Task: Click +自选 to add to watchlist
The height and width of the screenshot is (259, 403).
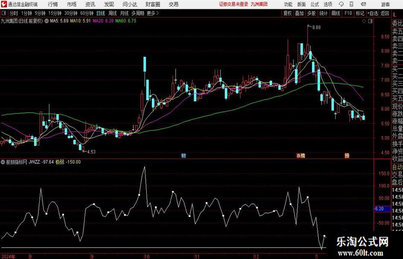Action: (x=372, y=13)
